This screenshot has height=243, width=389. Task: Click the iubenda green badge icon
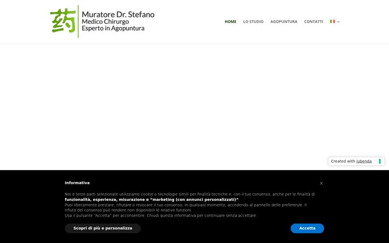[x=380, y=161]
